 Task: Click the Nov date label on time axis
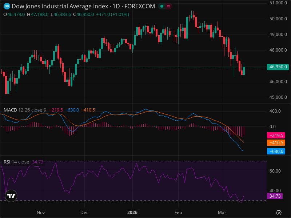tap(41, 213)
